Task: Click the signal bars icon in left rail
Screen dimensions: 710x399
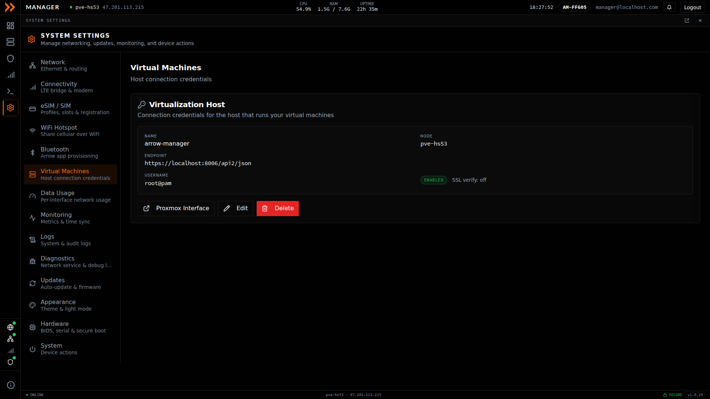Action: (10, 75)
